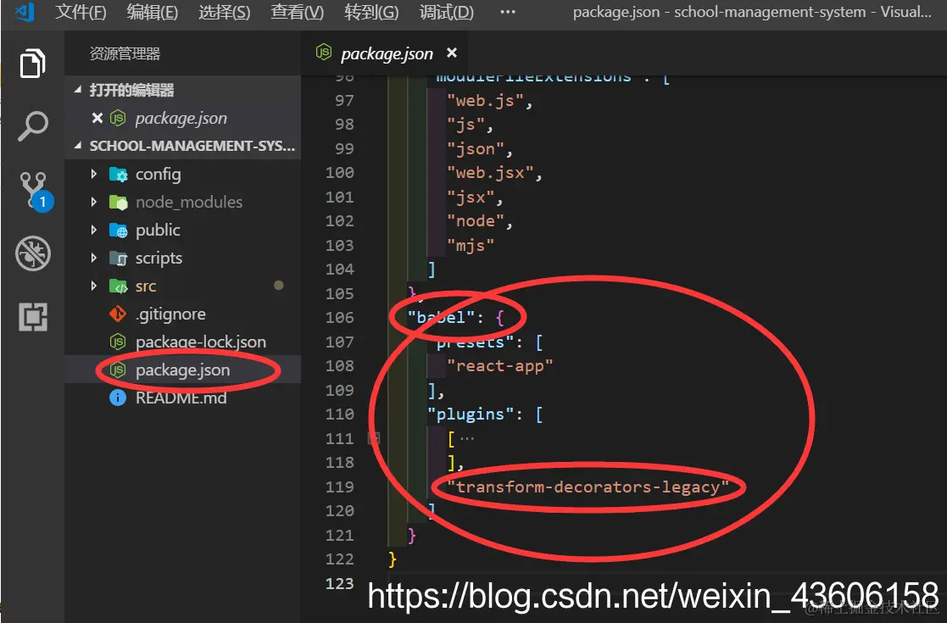Click the "plugins" key on line 110
The width and height of the screenshot is (947, 623).
pos(470,414)
